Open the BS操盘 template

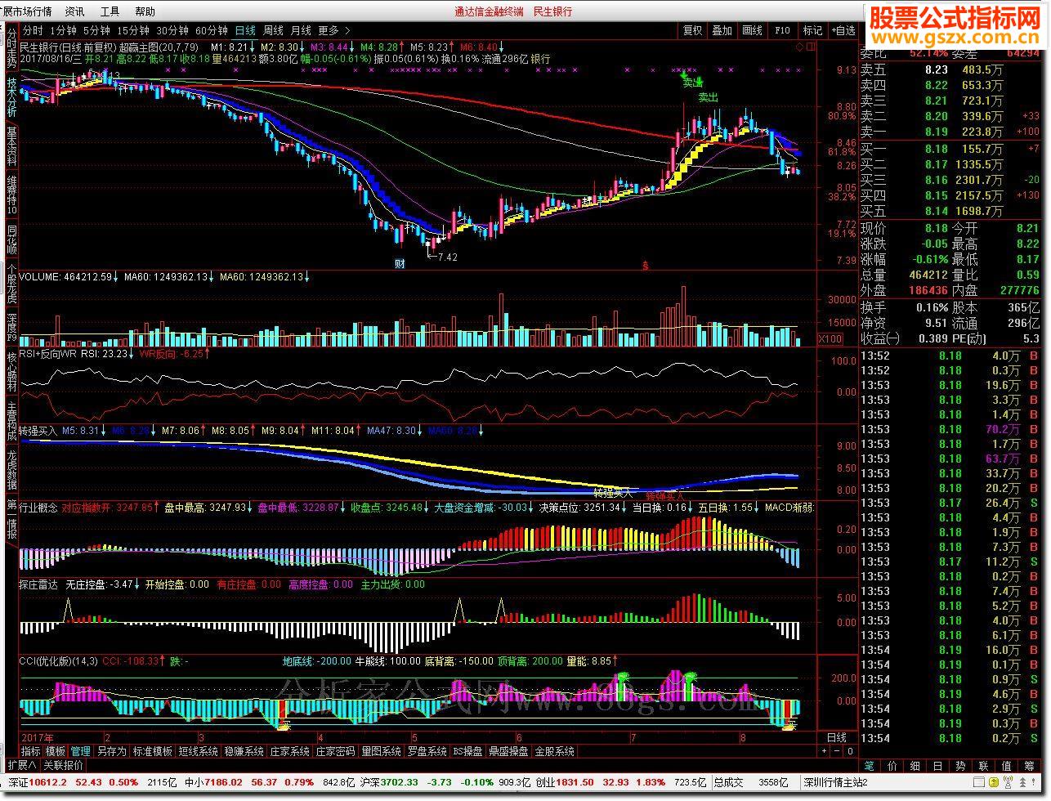point(467,751)
